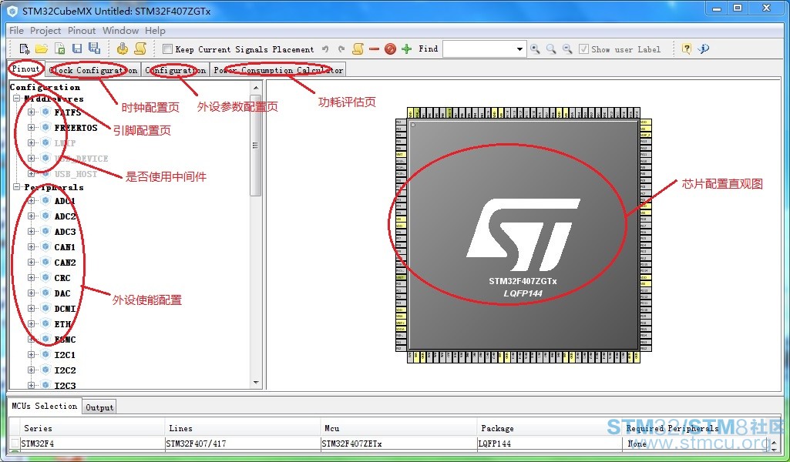Expand the I2C2 tree node
Screen dimensions: 790x462
coord(32,370)
